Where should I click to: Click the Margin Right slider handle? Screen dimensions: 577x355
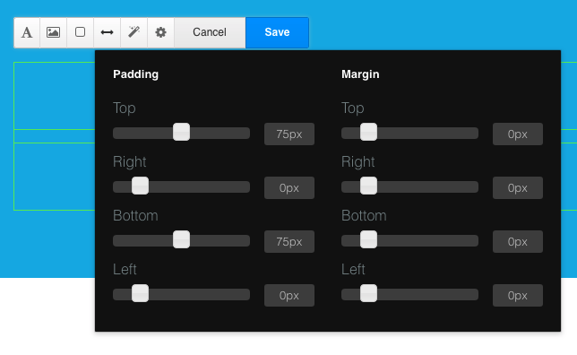click(369, 186)
